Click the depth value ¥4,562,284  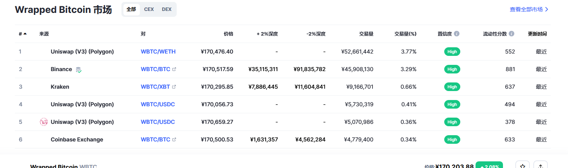click(311, 139)
